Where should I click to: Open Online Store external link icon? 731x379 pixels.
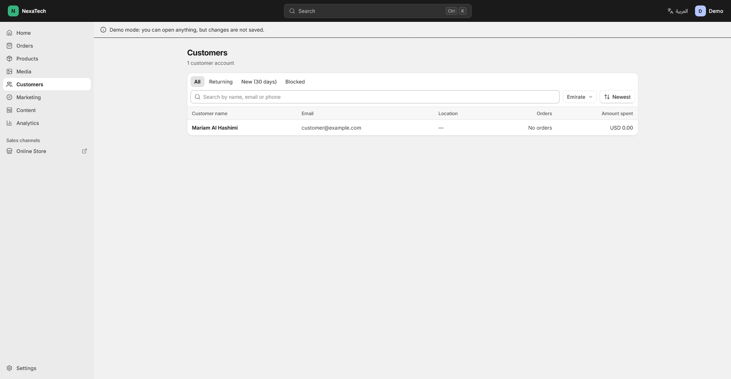click(x=84, y=151)
